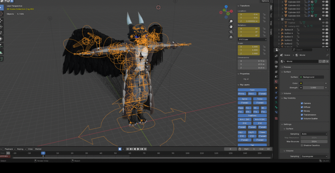Switch to the Tool tab in the sidebar
The width and height of the screenshot is (335, 173).
click(x=271, y=15)
